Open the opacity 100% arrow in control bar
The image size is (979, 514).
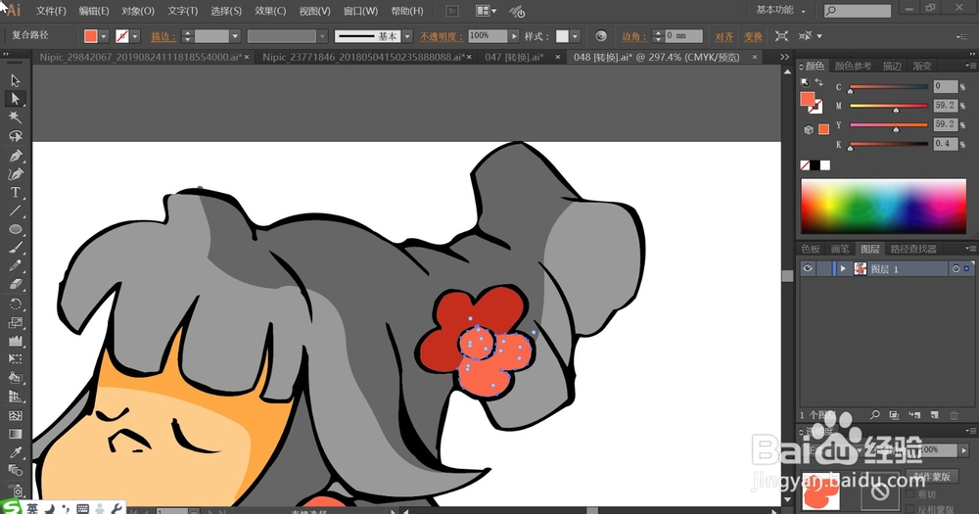(x=514, y=36)
